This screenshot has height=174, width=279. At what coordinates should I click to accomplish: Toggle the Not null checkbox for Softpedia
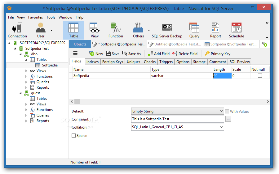coord(260,76)
